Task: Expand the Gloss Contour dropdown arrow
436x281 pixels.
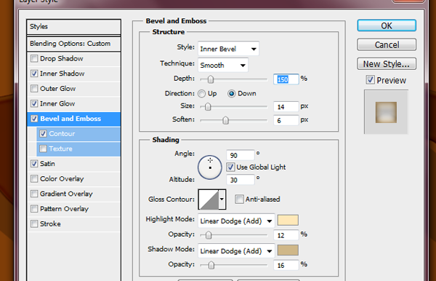Action: click(x=222, y=199)
